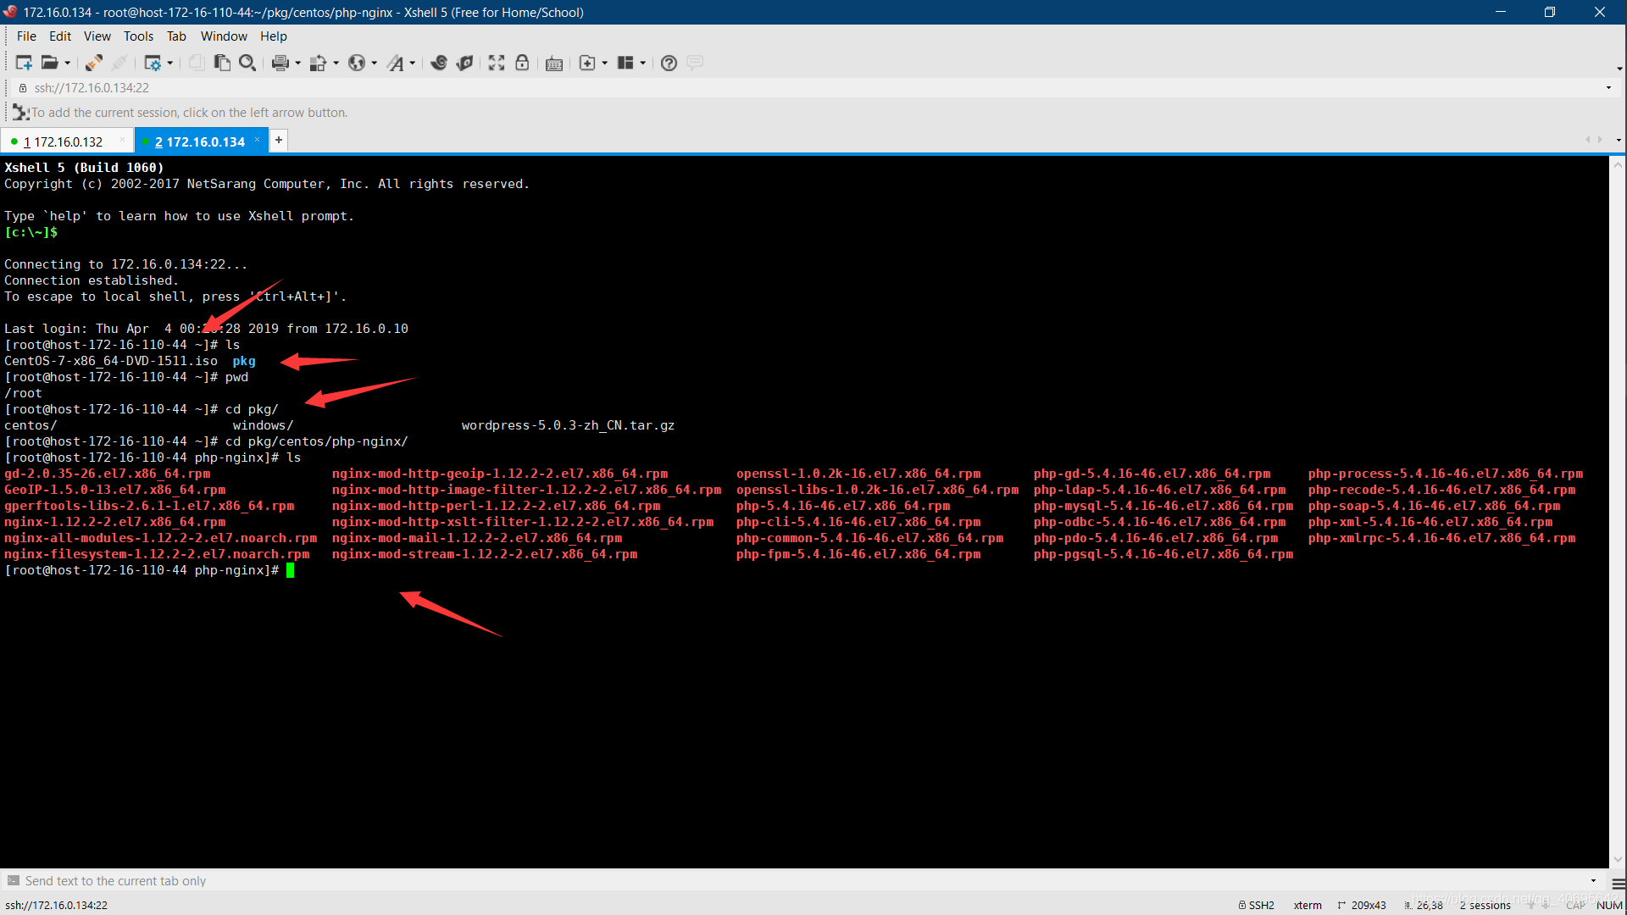Click the New Session toolbar icon
Image resolution: width=1627 pixels, height=915 pixels.
tap(24, 63)
